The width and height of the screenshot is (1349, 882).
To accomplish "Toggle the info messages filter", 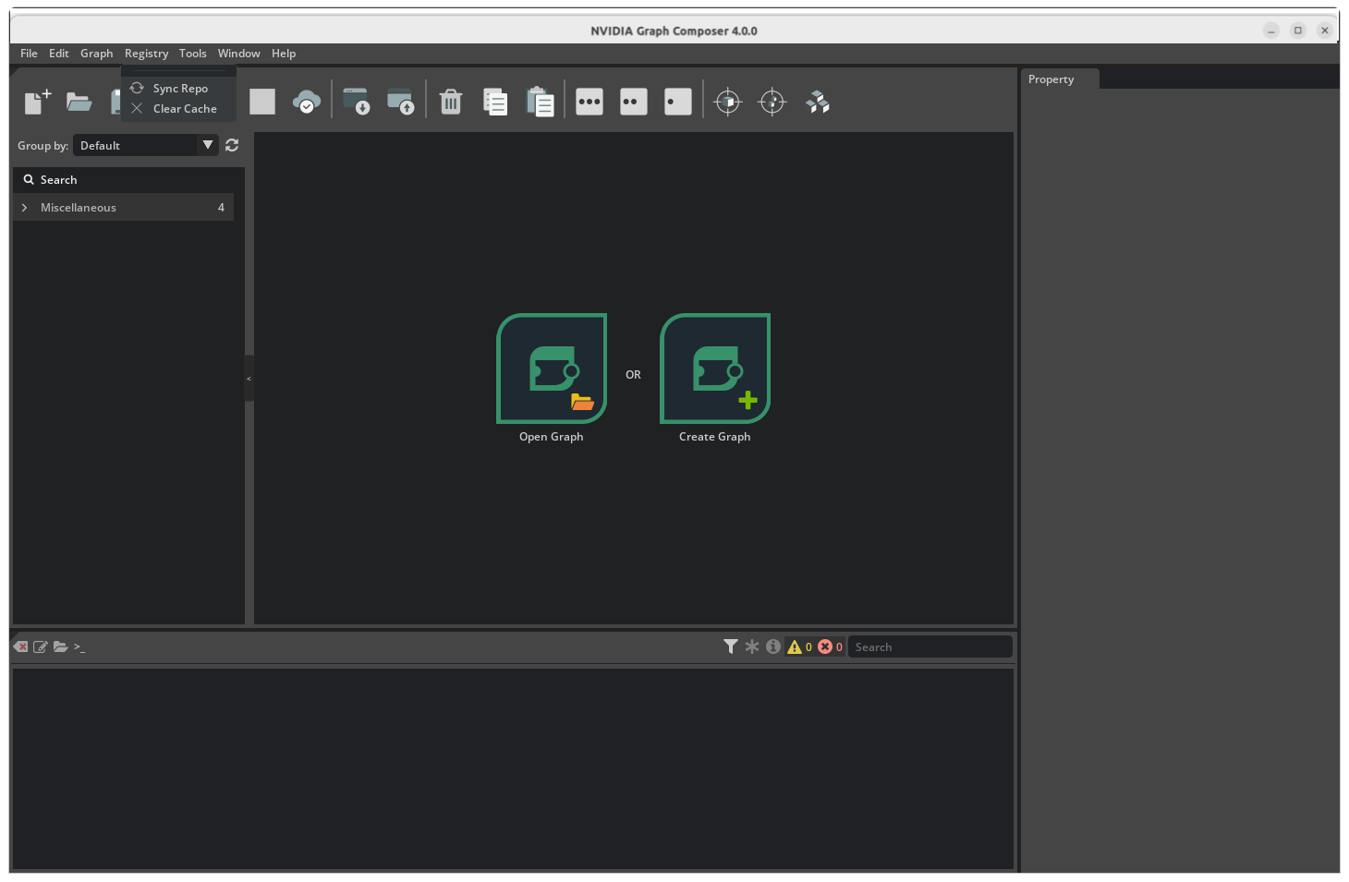I will coord(772,646).
